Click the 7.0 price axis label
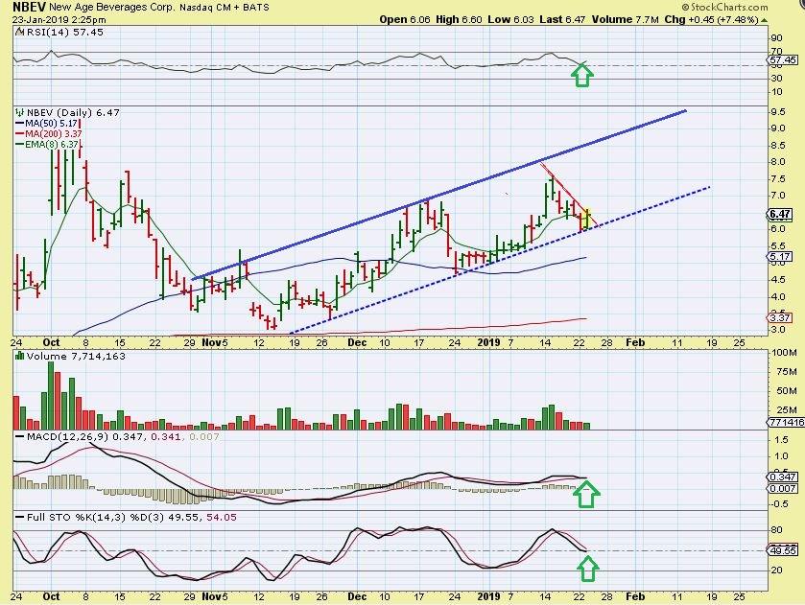This screenshot has width=805, height=605. (778, 196)
